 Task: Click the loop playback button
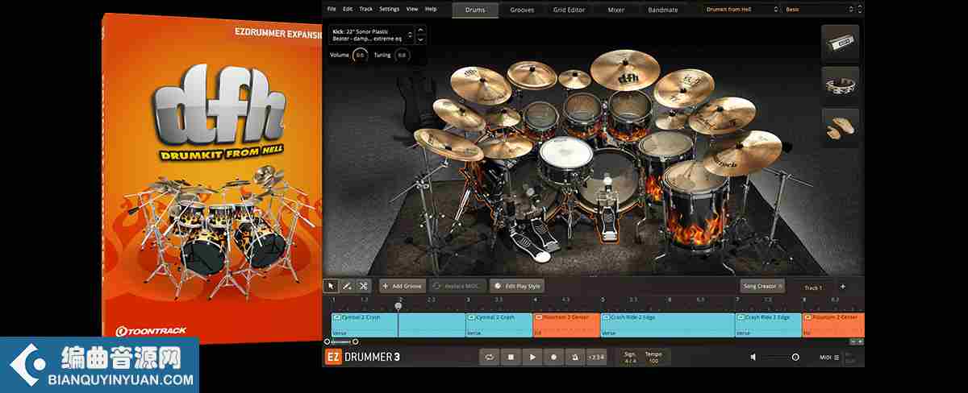coord(490,356)
